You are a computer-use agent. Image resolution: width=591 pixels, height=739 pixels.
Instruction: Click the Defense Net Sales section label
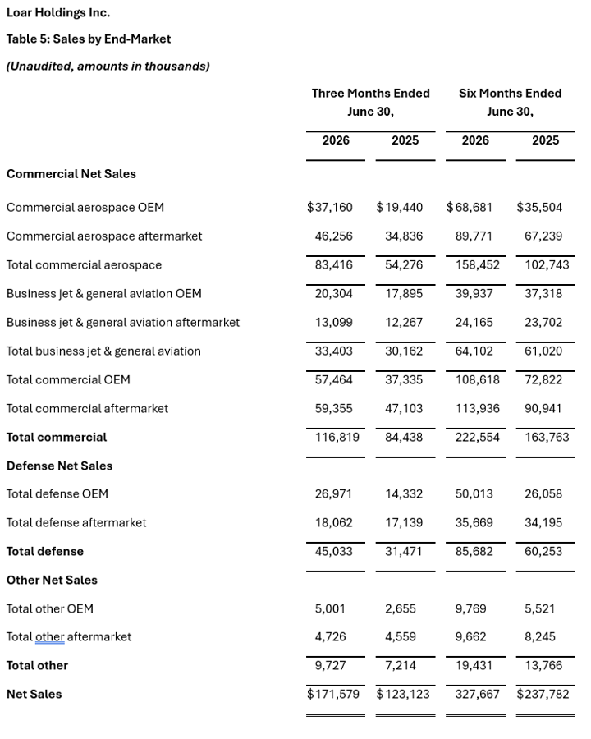click(x=59, y=466)
